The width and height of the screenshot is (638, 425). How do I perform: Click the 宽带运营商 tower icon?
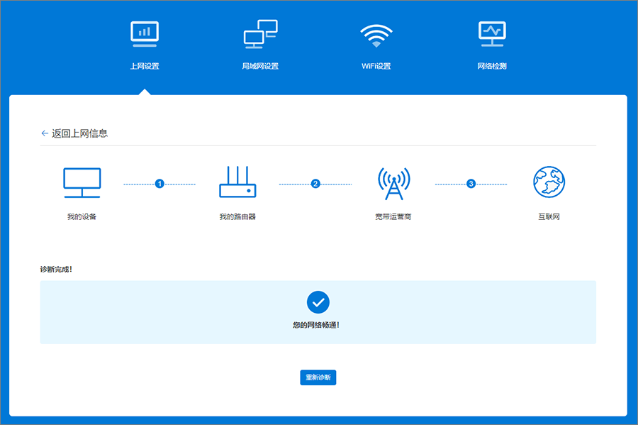(393, 183)
